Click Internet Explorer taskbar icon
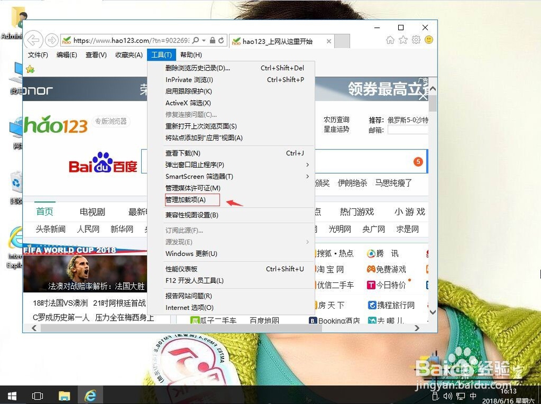Image resolution: width=541 pixels, height=404 pixels. [x=90, y=395]
